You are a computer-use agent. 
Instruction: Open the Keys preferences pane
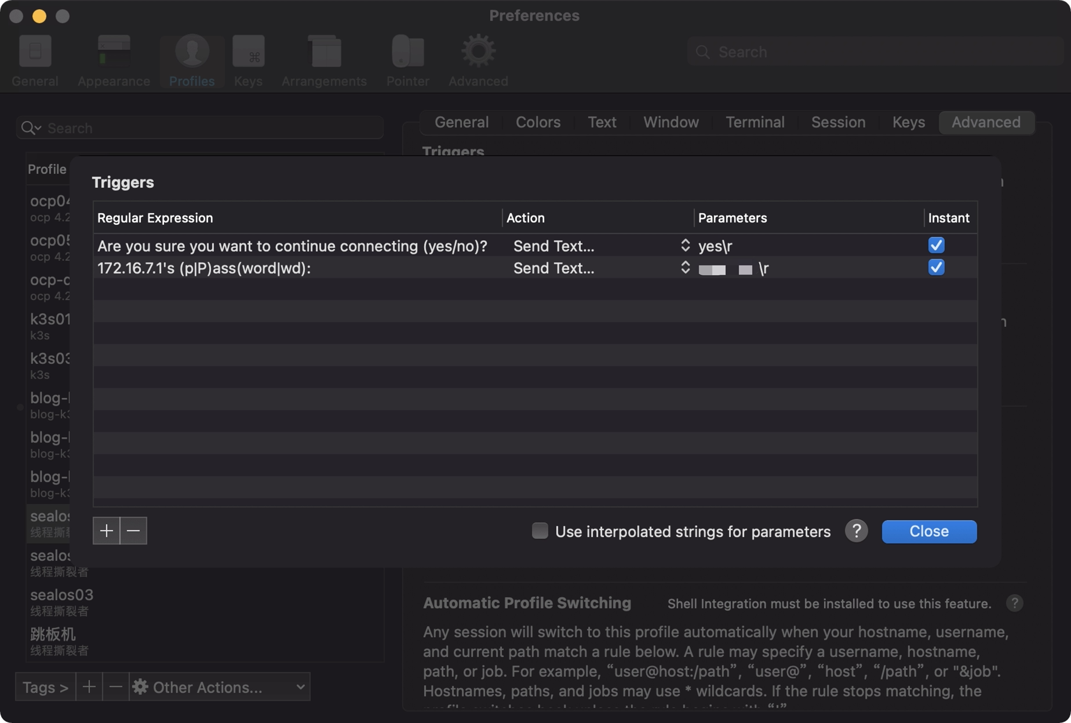coord(248,61)
